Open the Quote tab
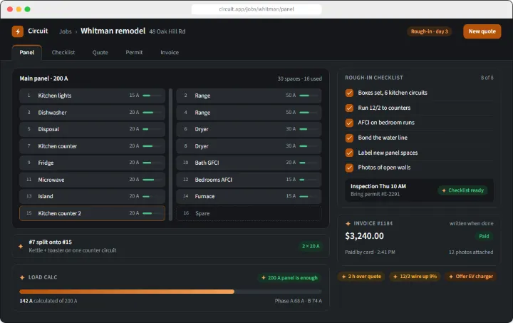The width and height of the screenshot is (513, 323). (100, 52)
